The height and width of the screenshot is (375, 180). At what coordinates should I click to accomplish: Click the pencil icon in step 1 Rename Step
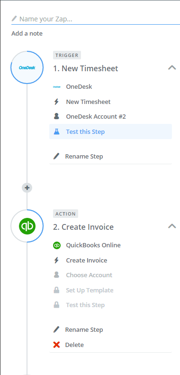[56, 157]
